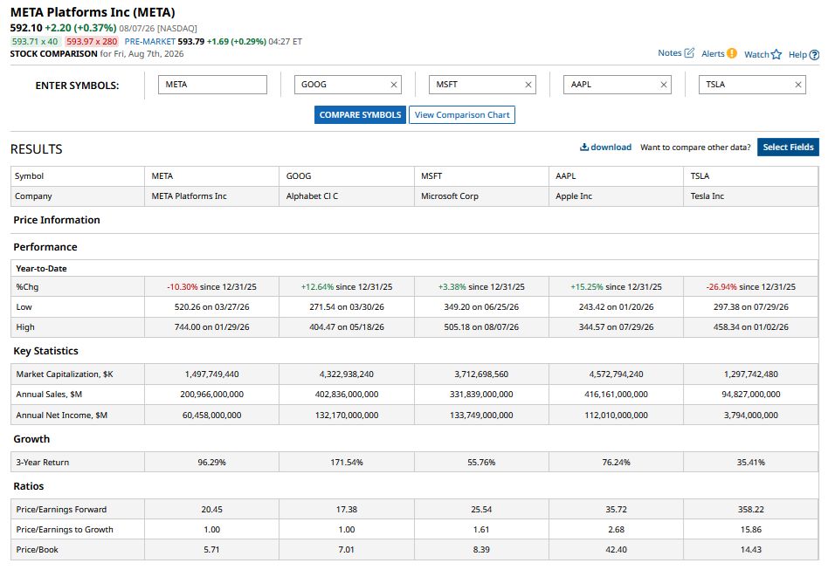Open the Notes link

point(670,52)
